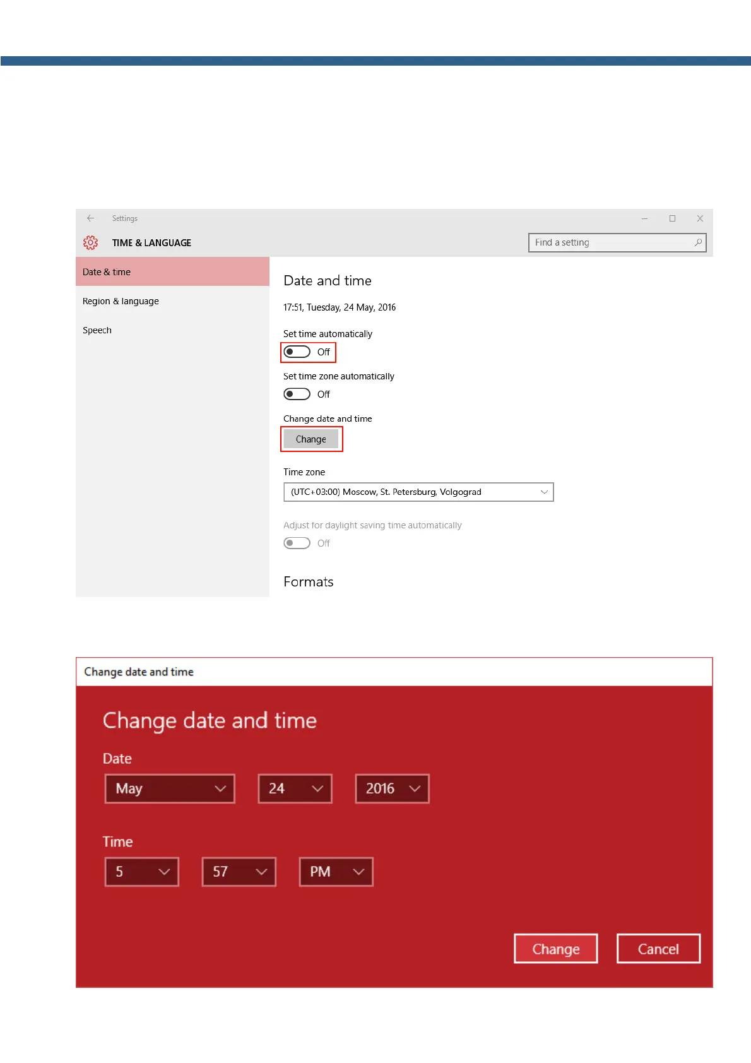Minimize the Settings window
Viewport: 751px width, 1063px height.
tap(644, 218)
